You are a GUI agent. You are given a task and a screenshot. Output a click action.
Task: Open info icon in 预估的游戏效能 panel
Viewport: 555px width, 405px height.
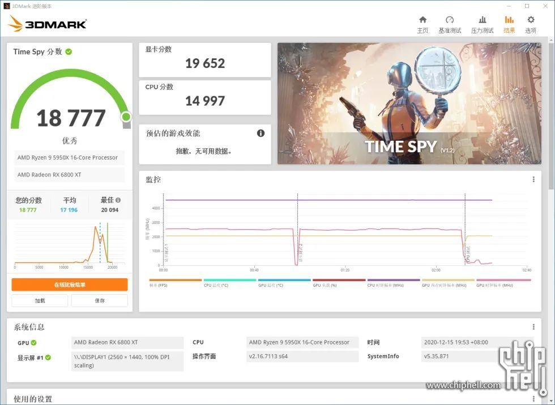coord(261,133)
